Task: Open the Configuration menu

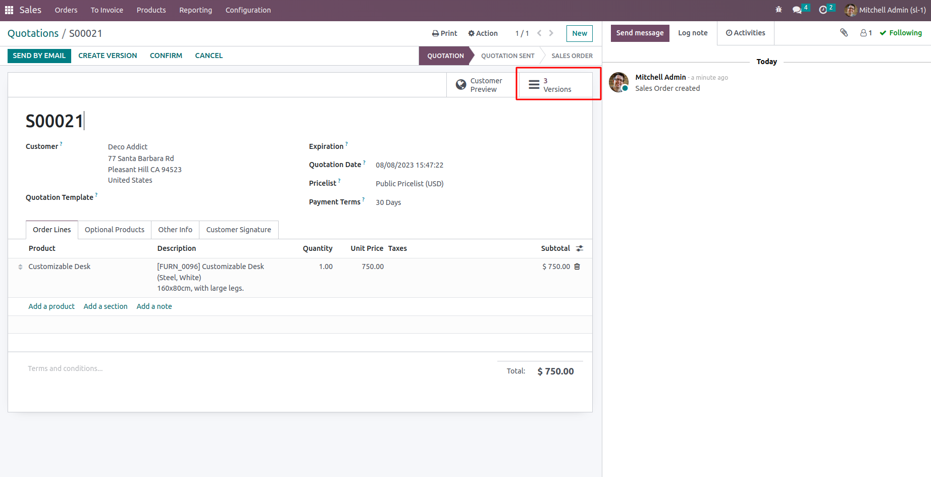Action: tap(248, 10)
